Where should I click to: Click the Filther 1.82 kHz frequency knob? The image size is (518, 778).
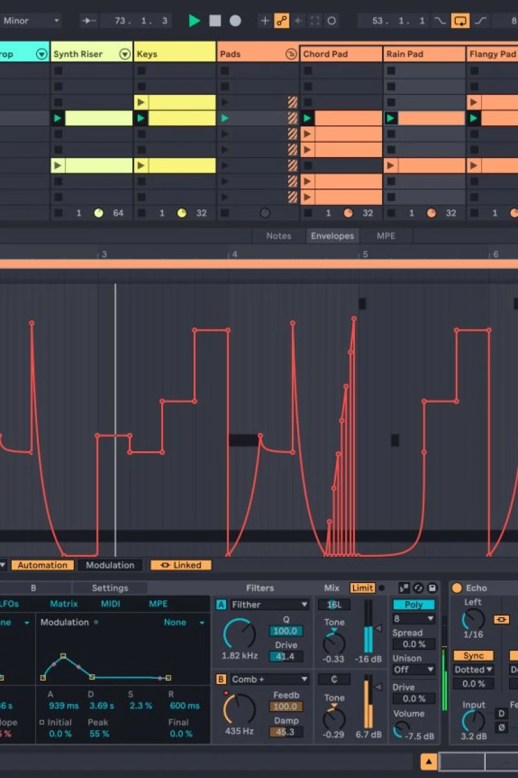click(239, 633)
